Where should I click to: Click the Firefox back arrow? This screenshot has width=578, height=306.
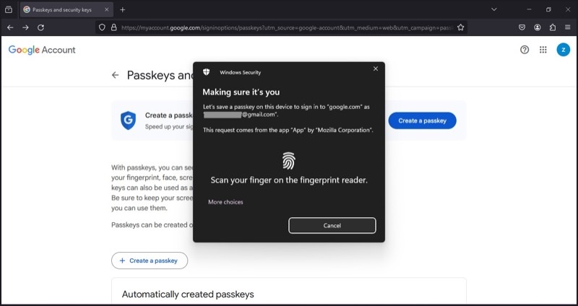coord(10,27)
